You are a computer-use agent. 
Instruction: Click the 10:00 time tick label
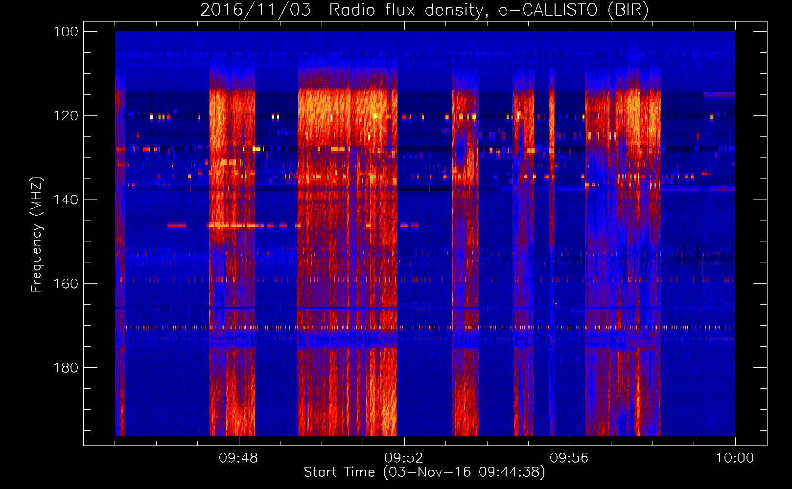click(735, 458)
